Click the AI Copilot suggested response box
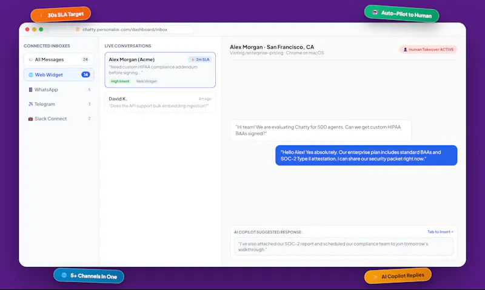 click(344, 246)
